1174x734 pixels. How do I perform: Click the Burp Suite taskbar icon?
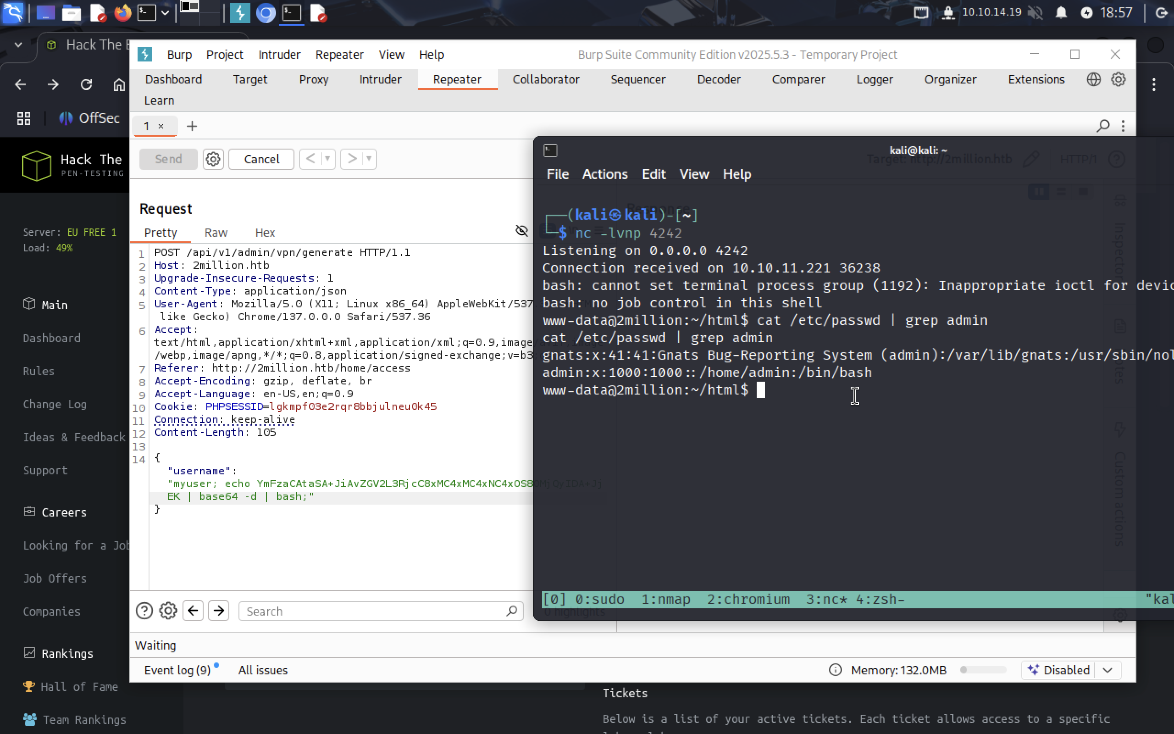tap(240, 13)
